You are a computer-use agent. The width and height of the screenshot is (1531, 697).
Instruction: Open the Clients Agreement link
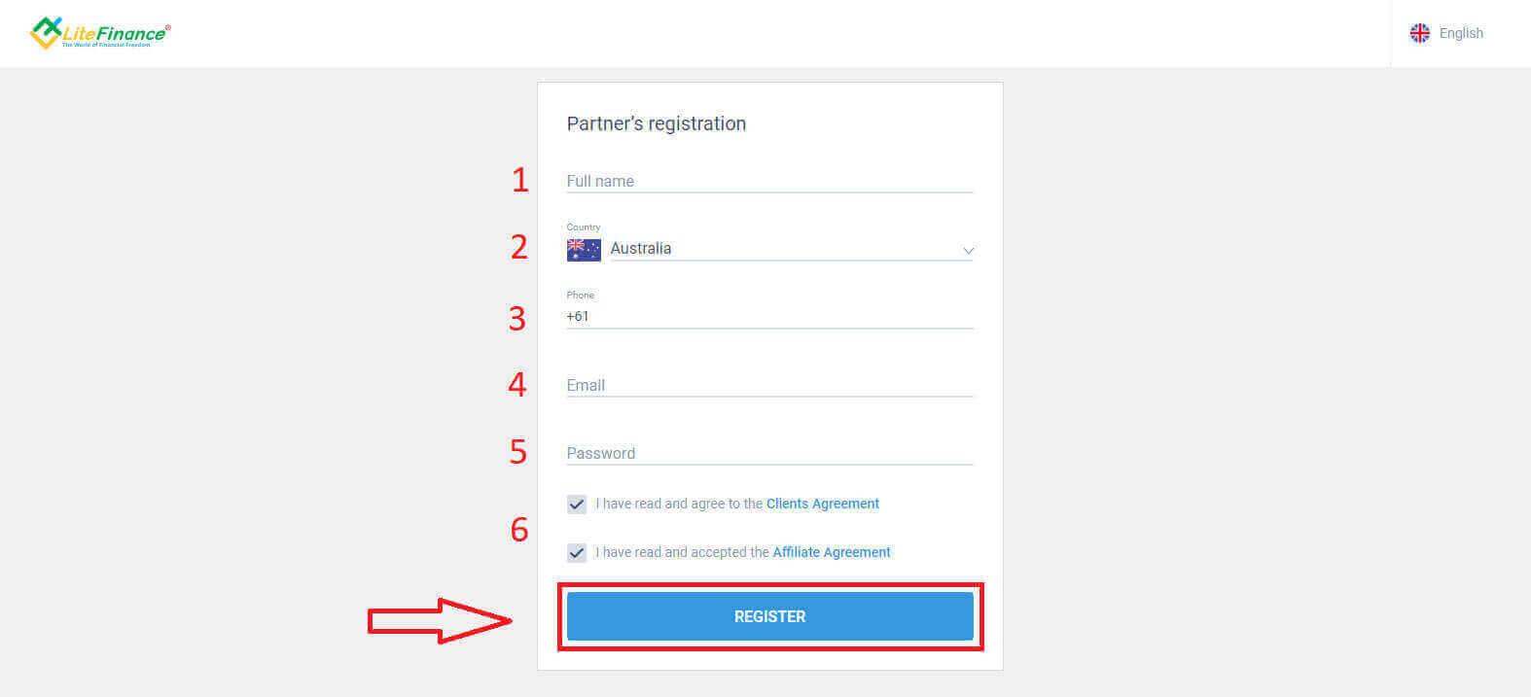point(822,504)
